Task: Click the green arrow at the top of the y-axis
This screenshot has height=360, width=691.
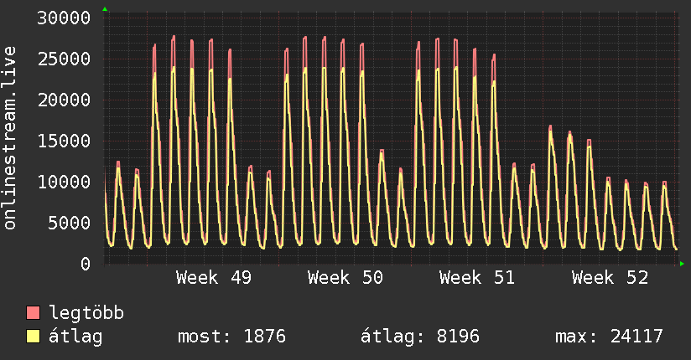Action: [105, 9]
